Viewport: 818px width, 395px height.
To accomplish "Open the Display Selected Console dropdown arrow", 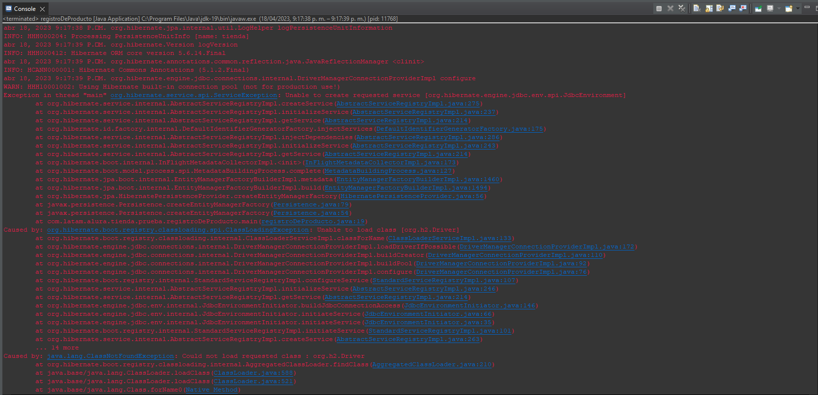I will tap(779, 8).
